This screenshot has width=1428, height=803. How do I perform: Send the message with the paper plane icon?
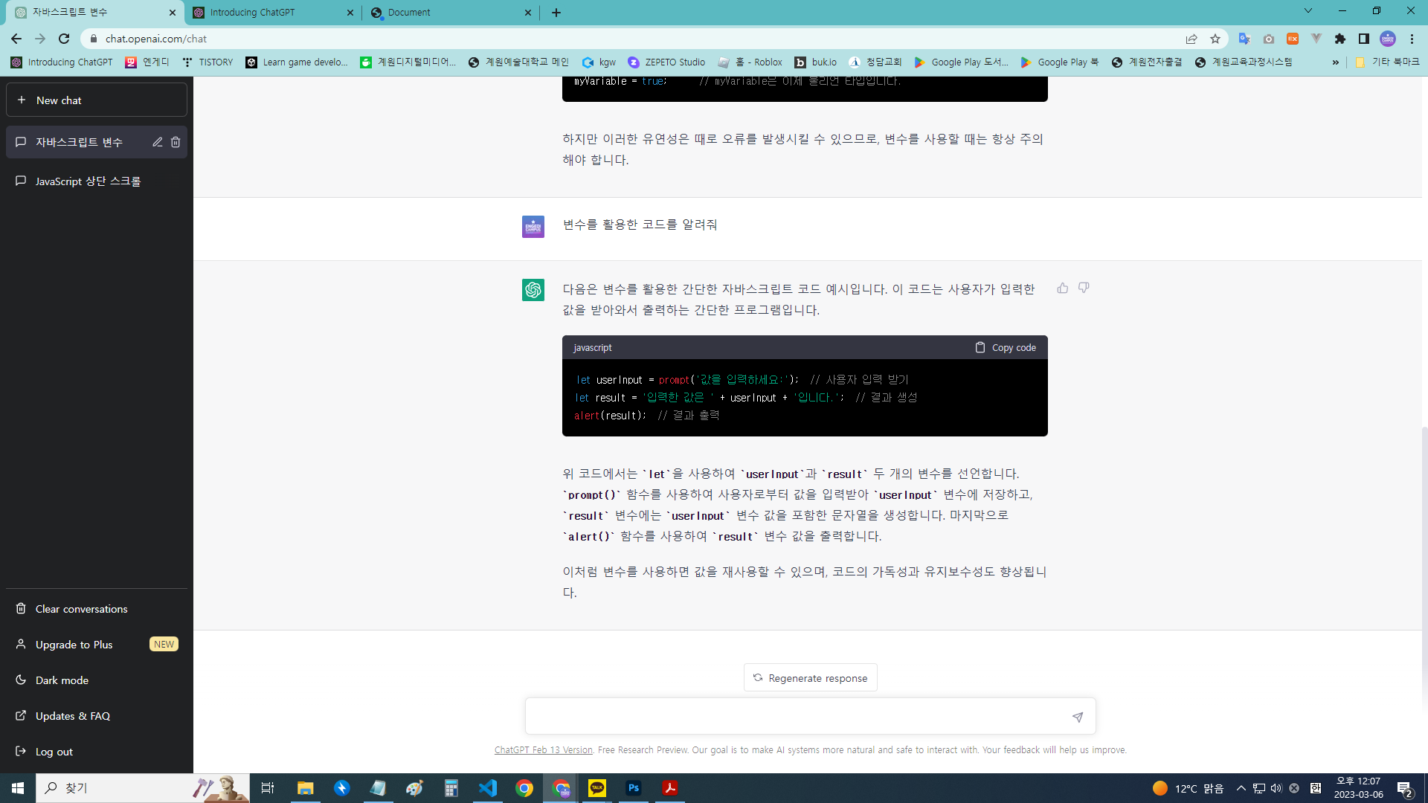[x=1077, y=717]
